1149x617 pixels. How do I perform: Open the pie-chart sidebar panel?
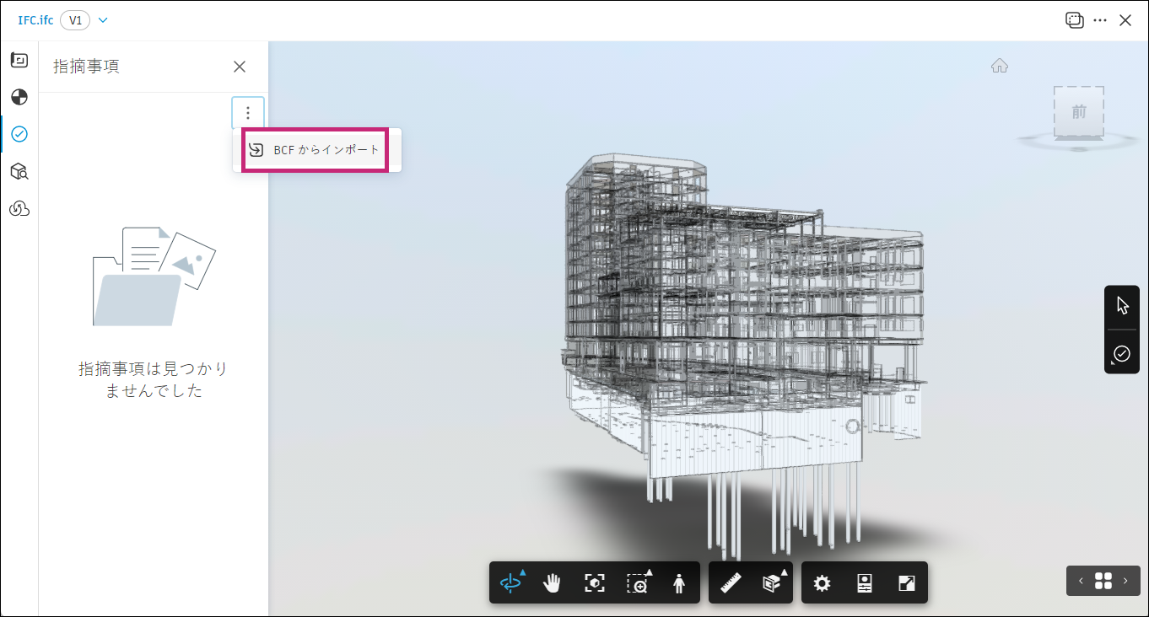click(19, 97)
